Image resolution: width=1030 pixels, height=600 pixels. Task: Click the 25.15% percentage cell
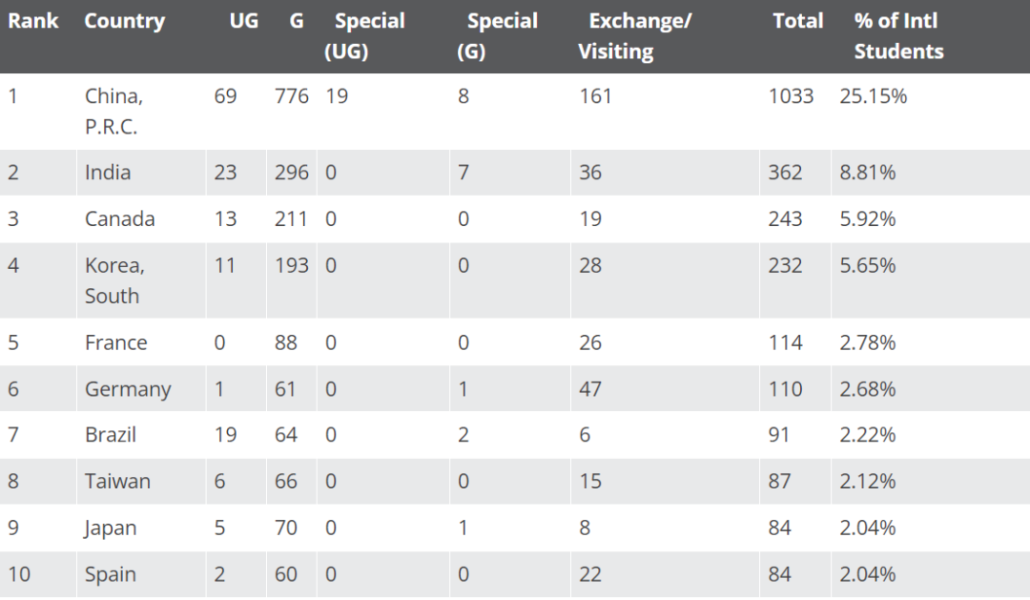pos(873,96)
